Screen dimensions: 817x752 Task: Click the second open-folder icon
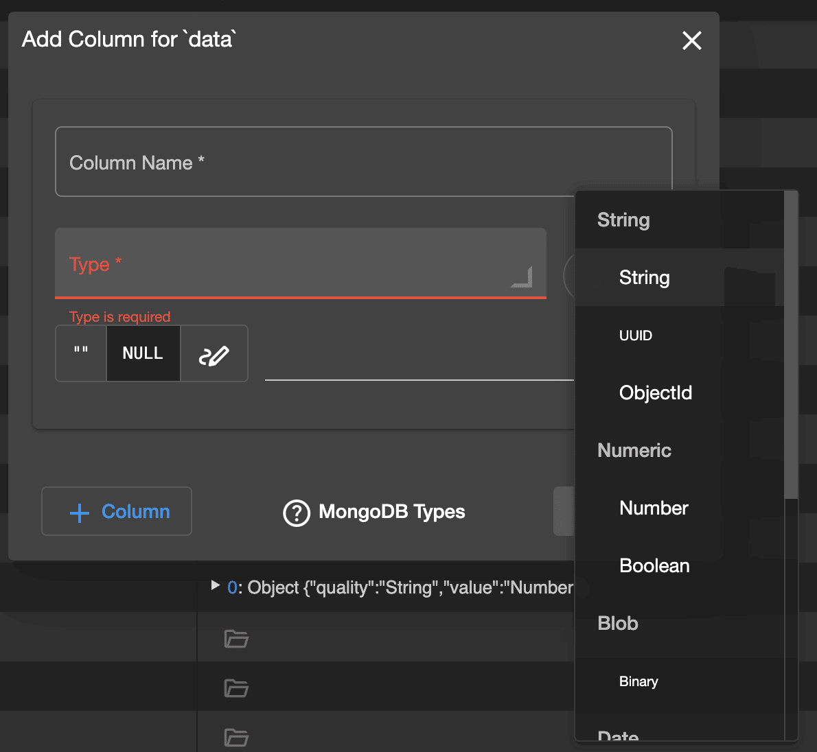236,688
